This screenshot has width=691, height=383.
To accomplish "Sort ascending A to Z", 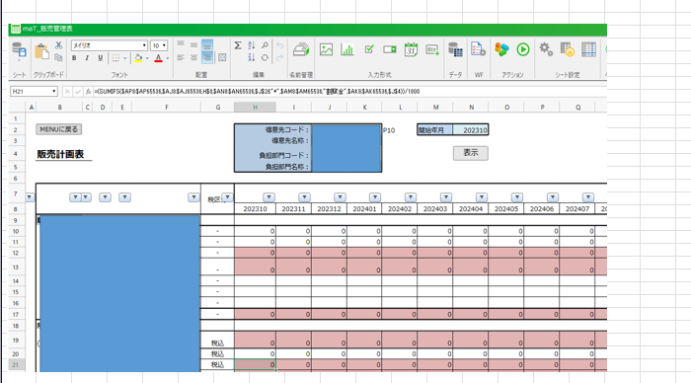I will [x=251, y=45].
